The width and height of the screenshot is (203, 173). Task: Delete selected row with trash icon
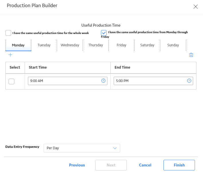click(x=191, y=55)
